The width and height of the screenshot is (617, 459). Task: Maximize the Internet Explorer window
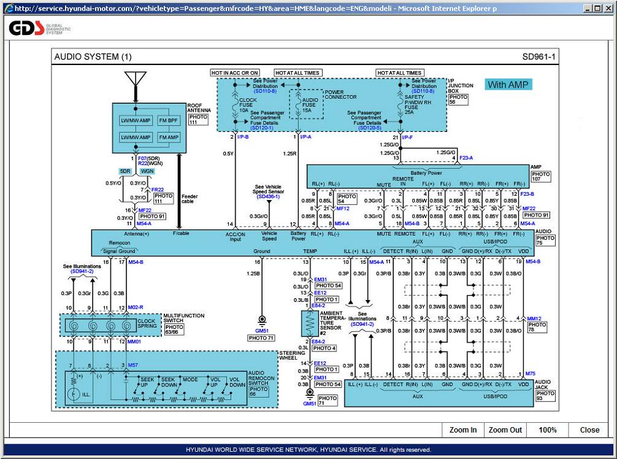pos(598,8)
